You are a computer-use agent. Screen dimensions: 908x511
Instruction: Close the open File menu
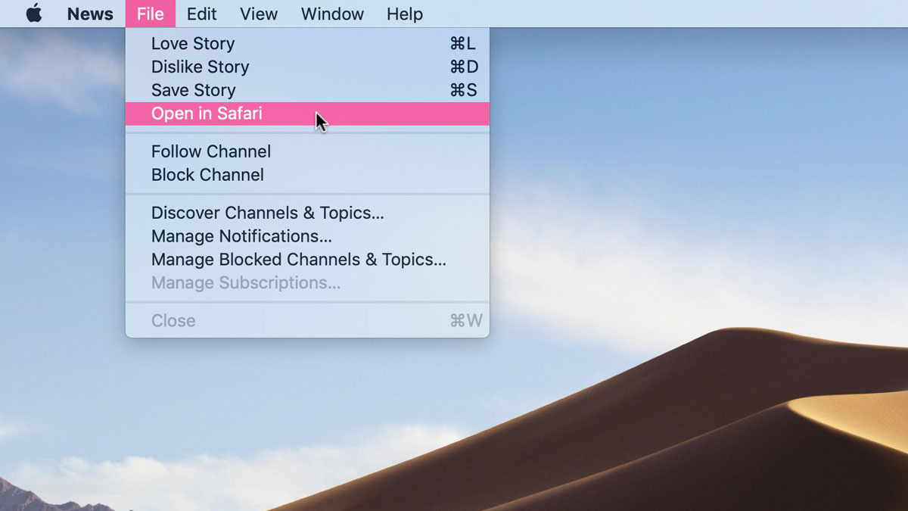click(151, 14)
